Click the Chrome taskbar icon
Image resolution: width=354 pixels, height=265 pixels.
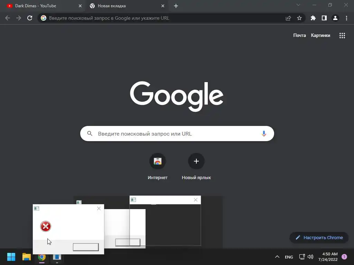coord(42,258)
